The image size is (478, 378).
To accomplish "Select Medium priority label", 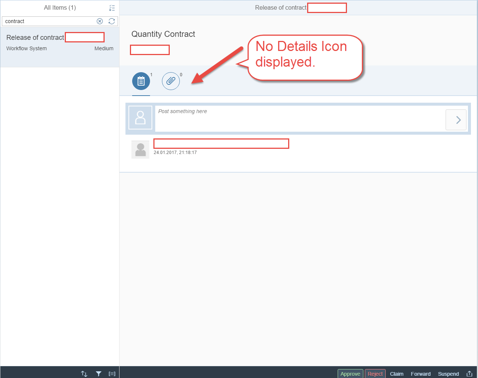I will click(x=104, y=48).
